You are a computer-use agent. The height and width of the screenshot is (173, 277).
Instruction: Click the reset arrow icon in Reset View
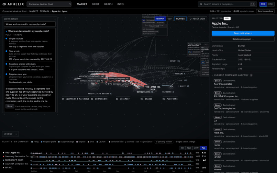coord(190,19)
